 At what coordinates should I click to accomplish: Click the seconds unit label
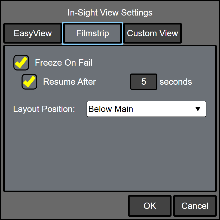(x=176, y=82)
